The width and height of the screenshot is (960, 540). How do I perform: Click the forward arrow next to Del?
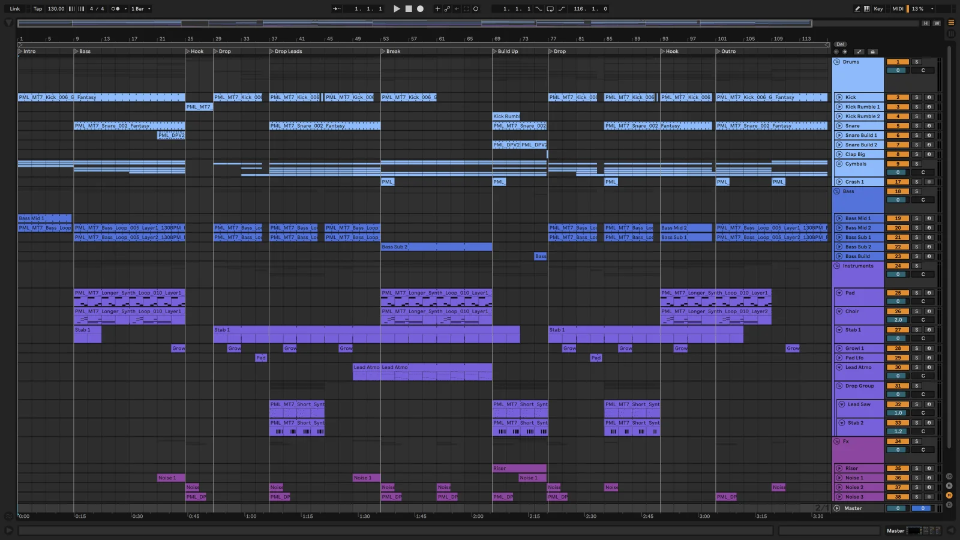pos(845,52)
